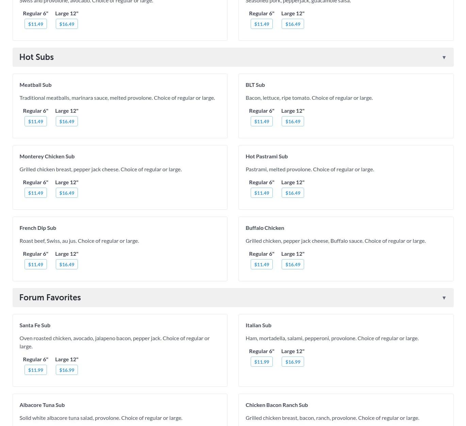Image resolution: width=466 pixels, height=426 pixels.
Task: Select Meatball Sub Regular 6" $11.49
Action: [x=36, y=122]
